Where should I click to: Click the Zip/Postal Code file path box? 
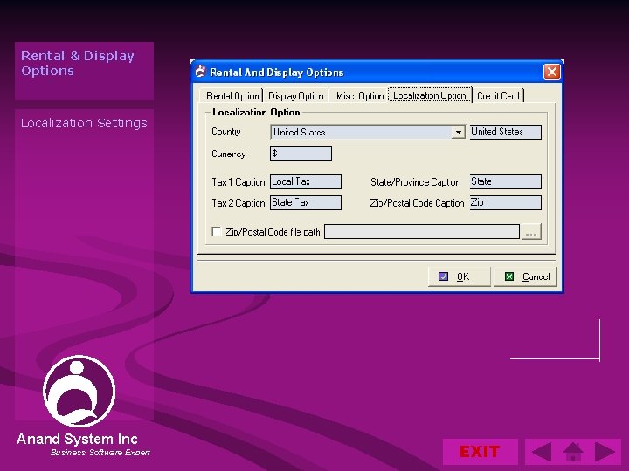(x=422, y=231)
